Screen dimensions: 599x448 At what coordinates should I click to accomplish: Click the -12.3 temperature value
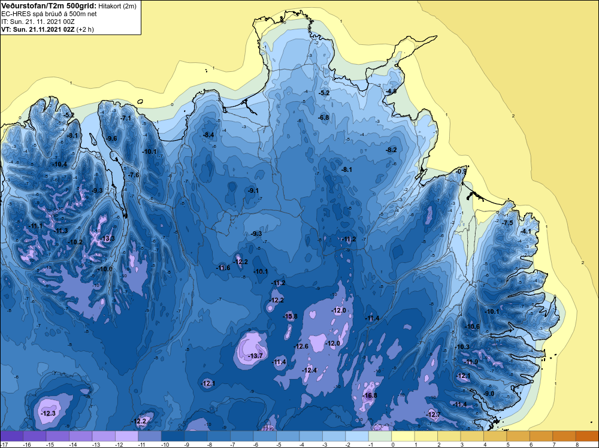(48, 413)
